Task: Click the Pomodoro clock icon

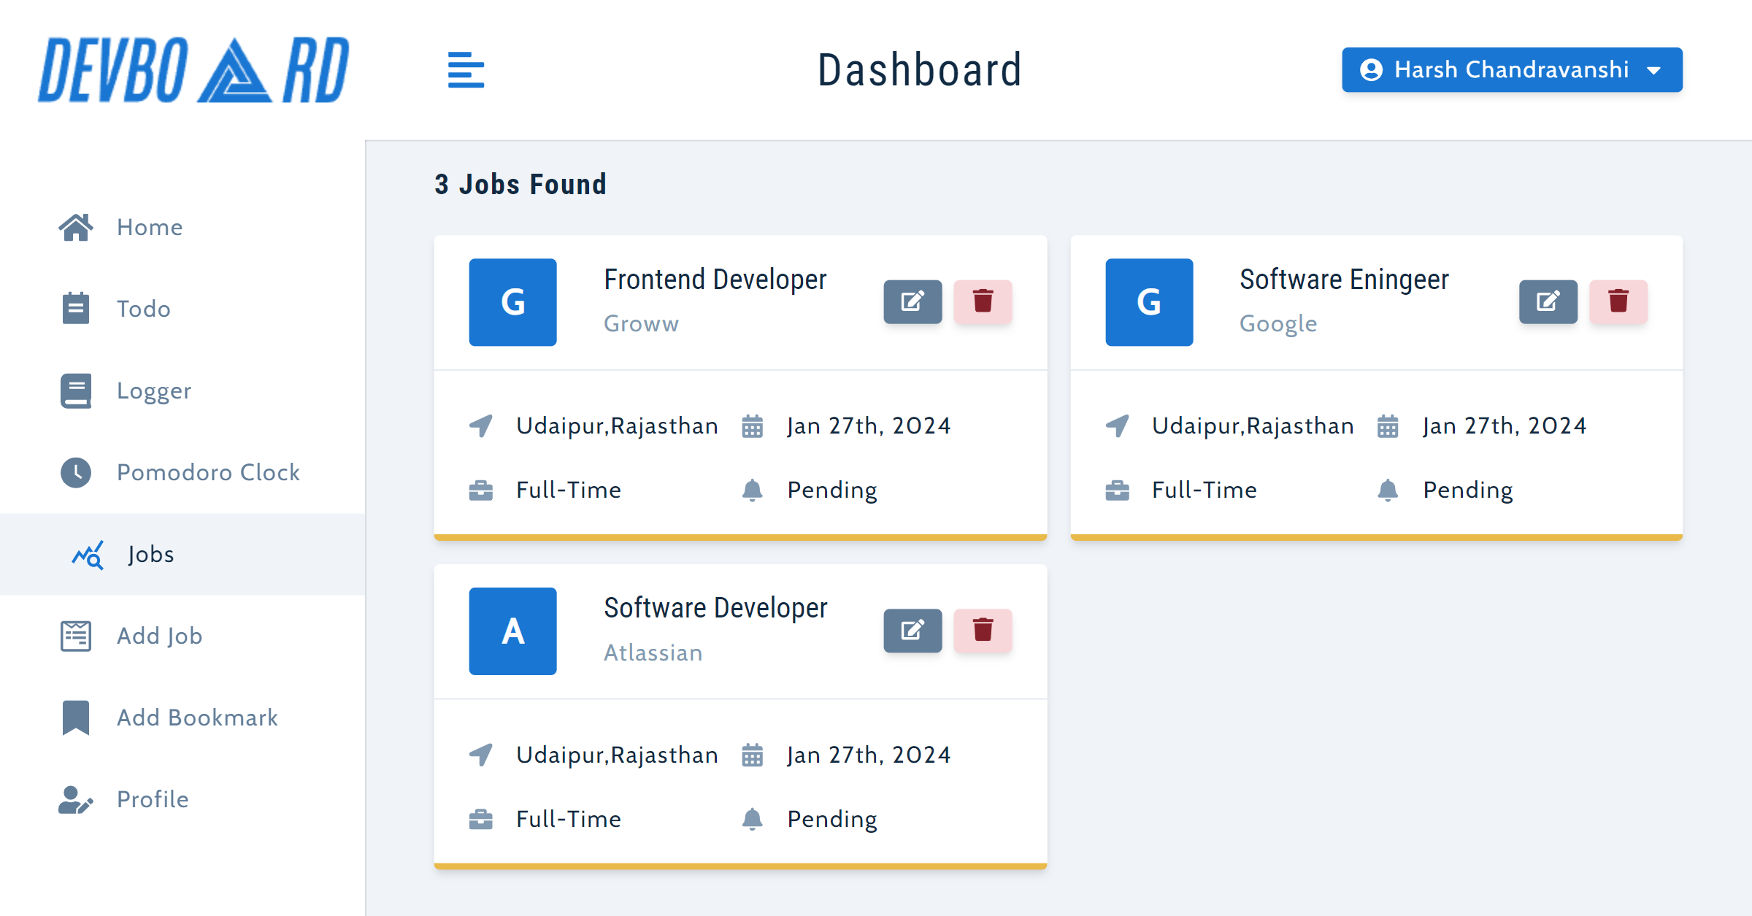Action: click(76, 472)
